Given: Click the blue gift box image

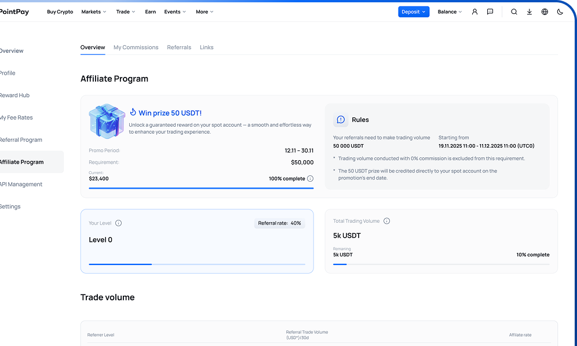Looking at the screenshot, I should (x=107, y=122).
